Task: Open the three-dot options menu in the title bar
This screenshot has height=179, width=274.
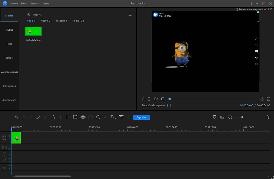Action: (251, 4)
